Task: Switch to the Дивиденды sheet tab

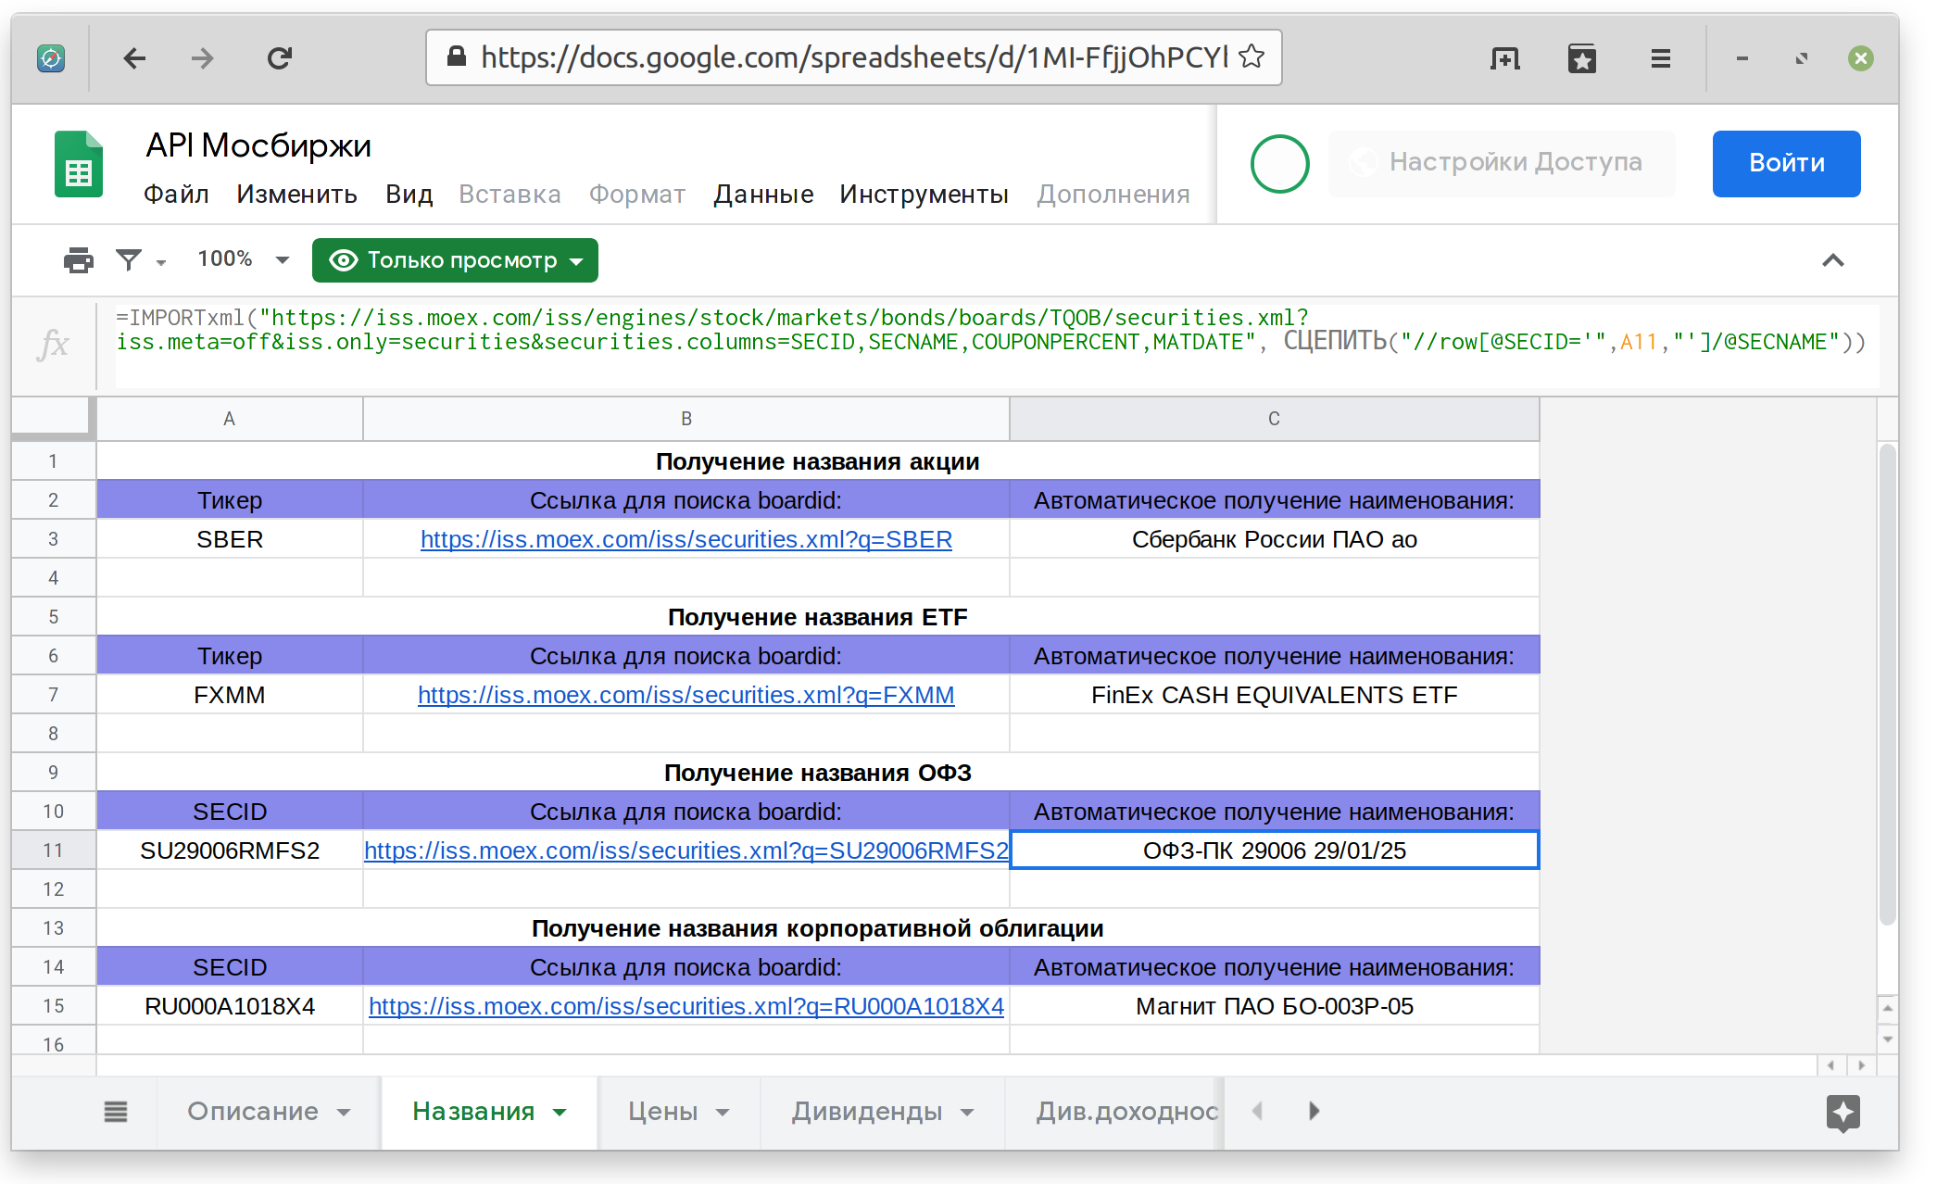Action: 867,1111
